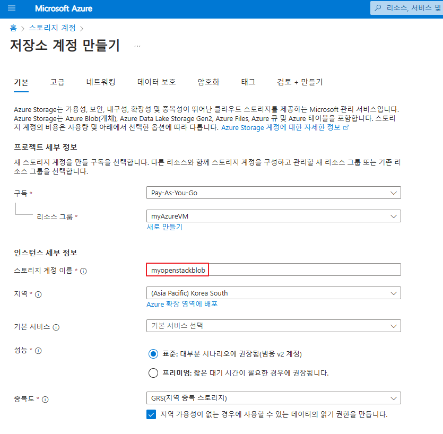Click the 인스턴스 세부 정보 heading
443x434 pixels.
[x=46, y=253]
